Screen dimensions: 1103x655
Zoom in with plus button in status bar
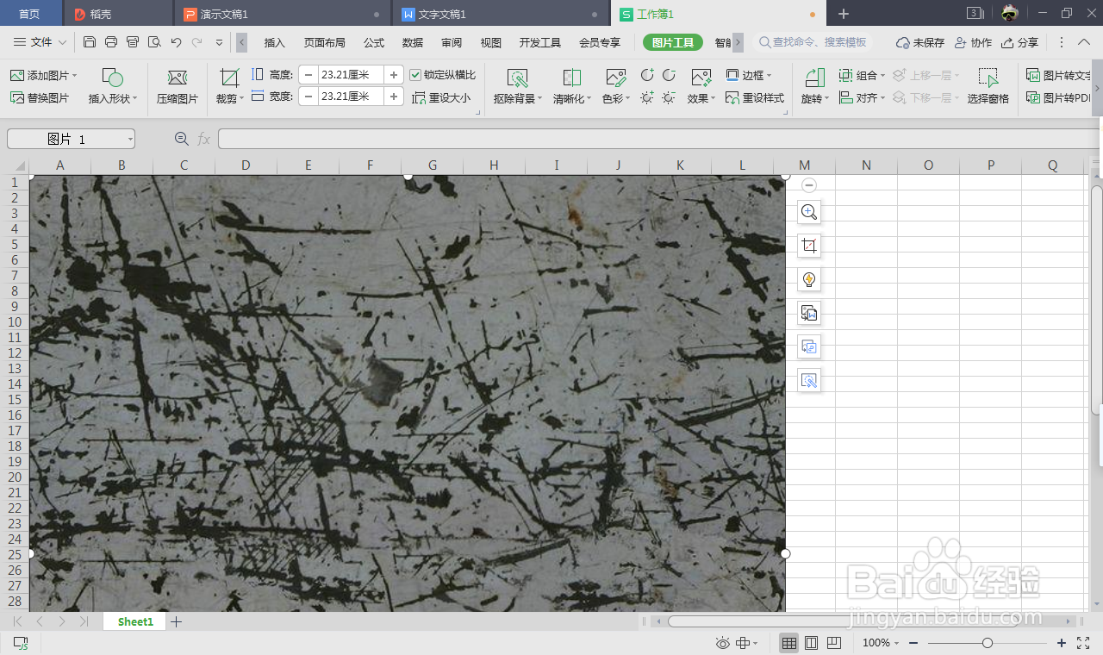pyautogui.click(x=1062, y=643)
